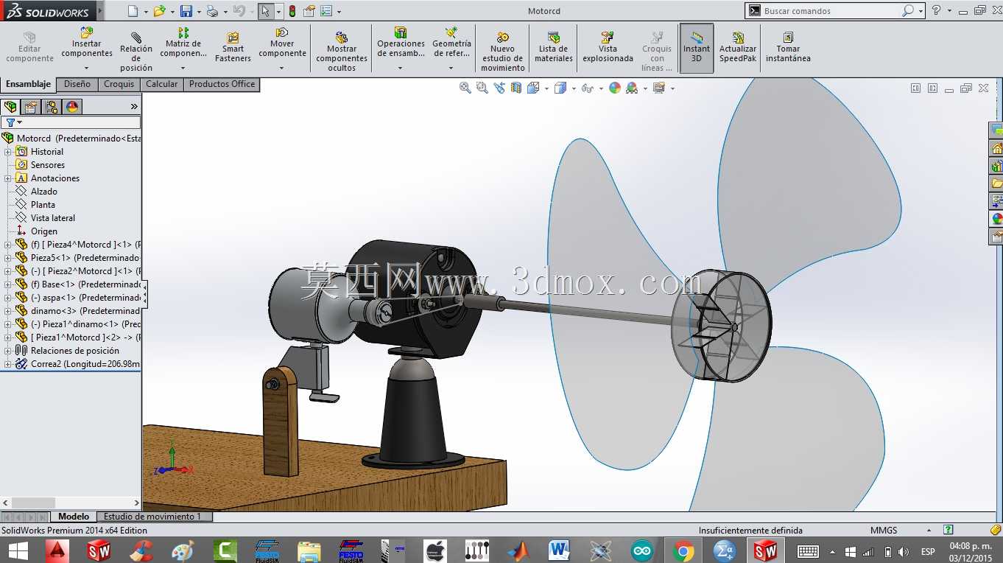The width and height of the screenshot is (1003, 563).
Task: Open the PropertyManager panel tab
Action: [31, 107]
